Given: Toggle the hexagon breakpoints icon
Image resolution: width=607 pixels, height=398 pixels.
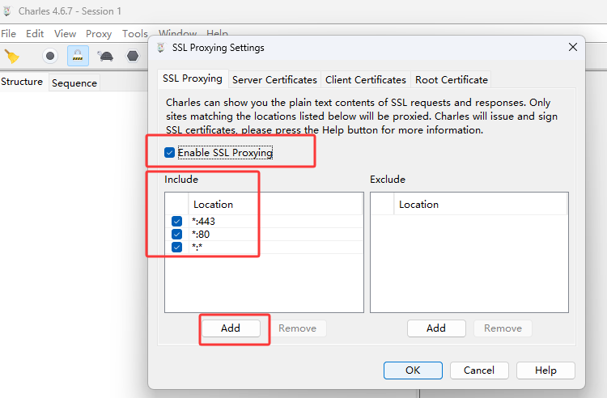Looking at the screenshot, I should (x=133, y=56).
